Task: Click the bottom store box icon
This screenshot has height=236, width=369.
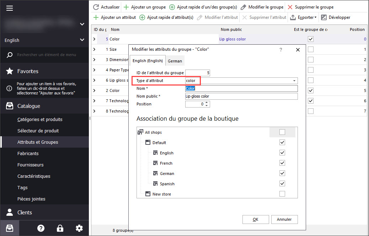Action: [x=9, y=228]
